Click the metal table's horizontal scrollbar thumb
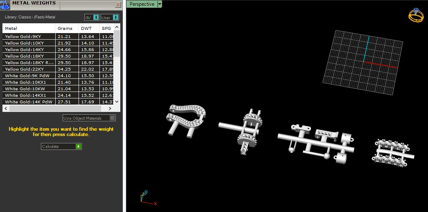 [55, 109]
